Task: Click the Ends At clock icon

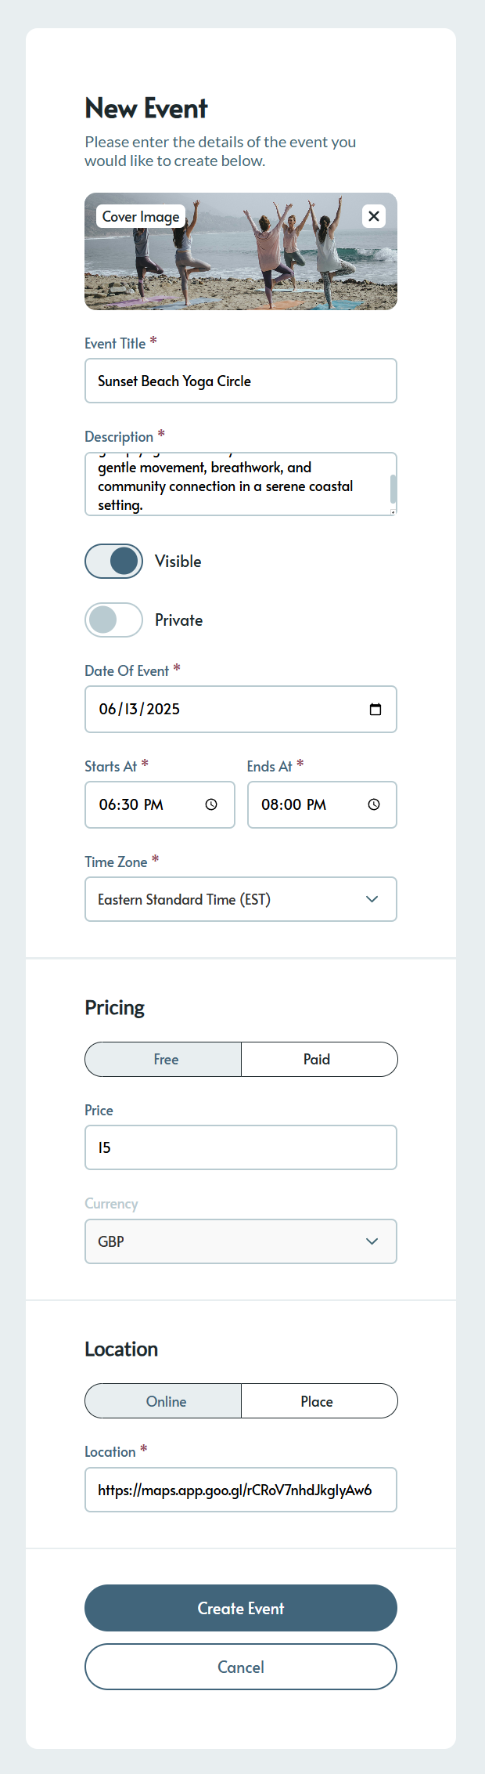Action: 374,804
